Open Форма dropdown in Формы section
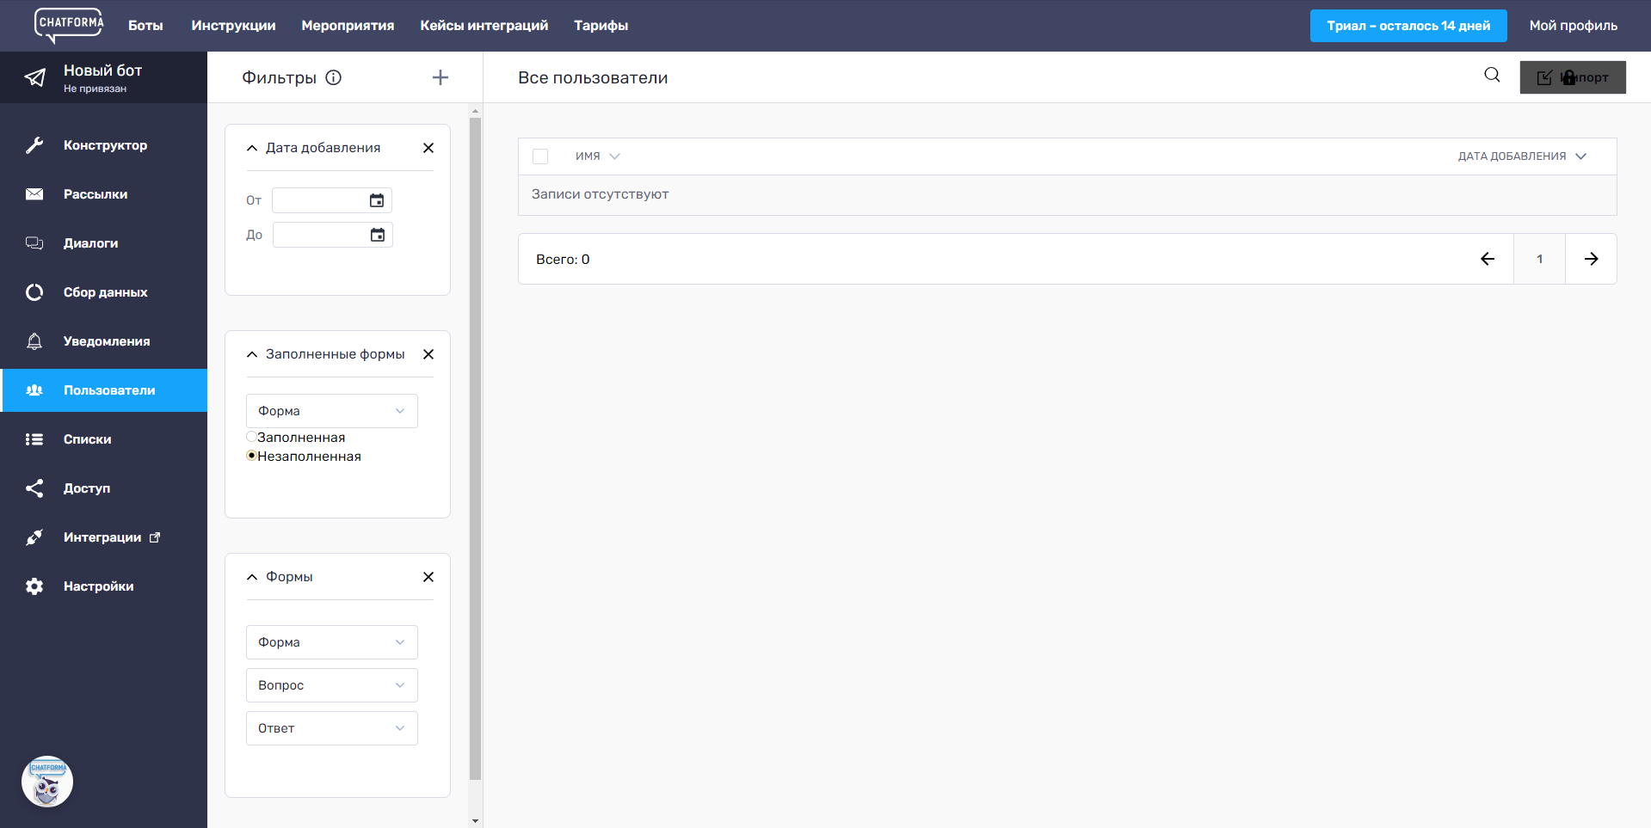This screenshot has height=828, width=1651. [x=332, y=642]
